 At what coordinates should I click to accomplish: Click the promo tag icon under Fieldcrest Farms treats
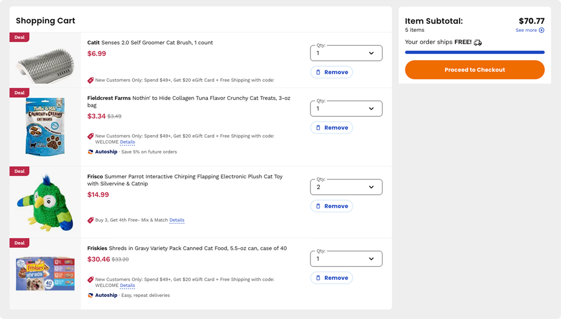tap(91, 136)
